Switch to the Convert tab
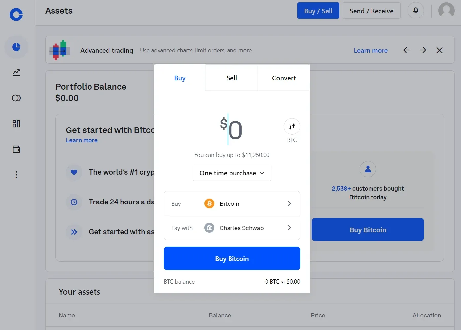This screenshot has width=461, height=330. [284, 78]
